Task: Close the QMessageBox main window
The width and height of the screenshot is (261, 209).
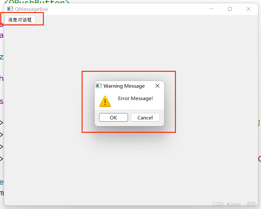Action: 249,9
